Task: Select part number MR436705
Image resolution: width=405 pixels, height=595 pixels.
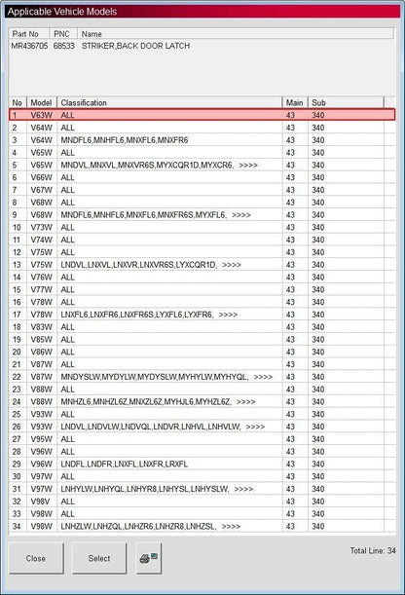Action: click(29, 46)
